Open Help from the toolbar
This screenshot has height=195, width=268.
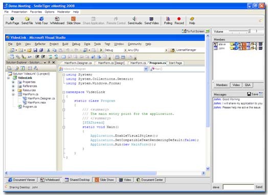point(192,21)
